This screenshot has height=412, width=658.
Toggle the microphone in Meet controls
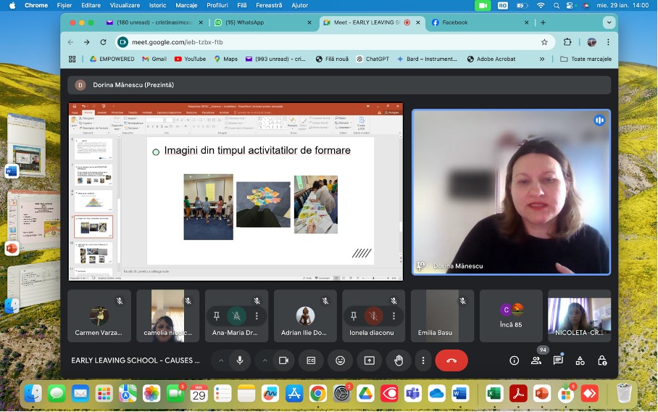239,360
